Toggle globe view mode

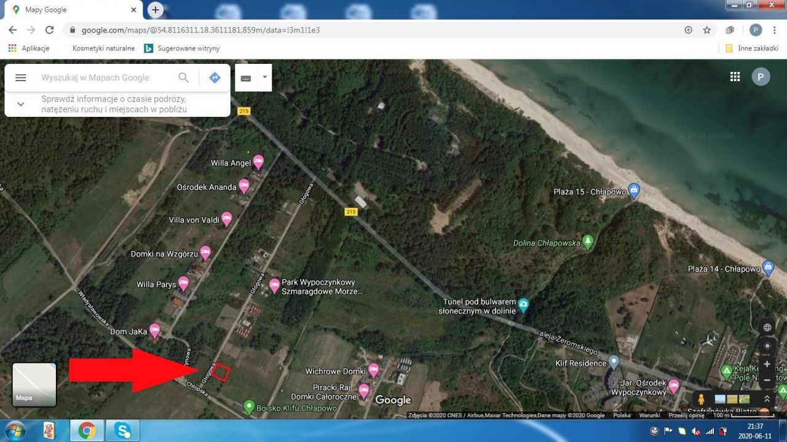(x=767, y=328)
